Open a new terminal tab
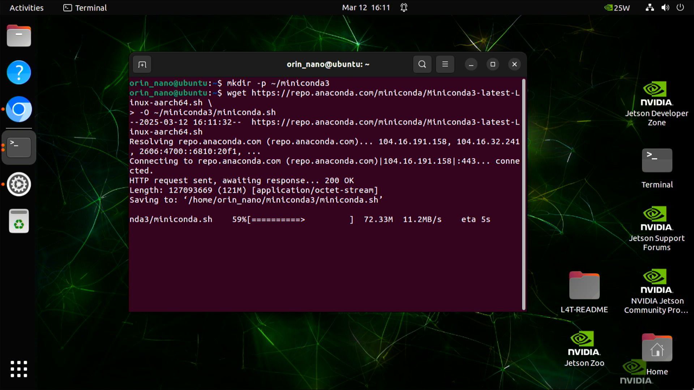The width and height of the screenshot is (694, 390). tap(142, 65)
